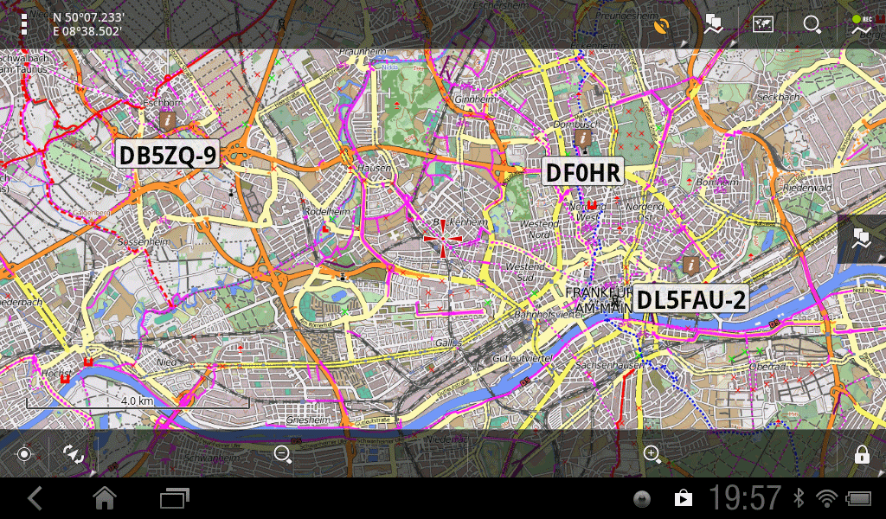Screen dimensions: 886x519
Task: Tap the Westend Süd label
Action: pos(525,272)
